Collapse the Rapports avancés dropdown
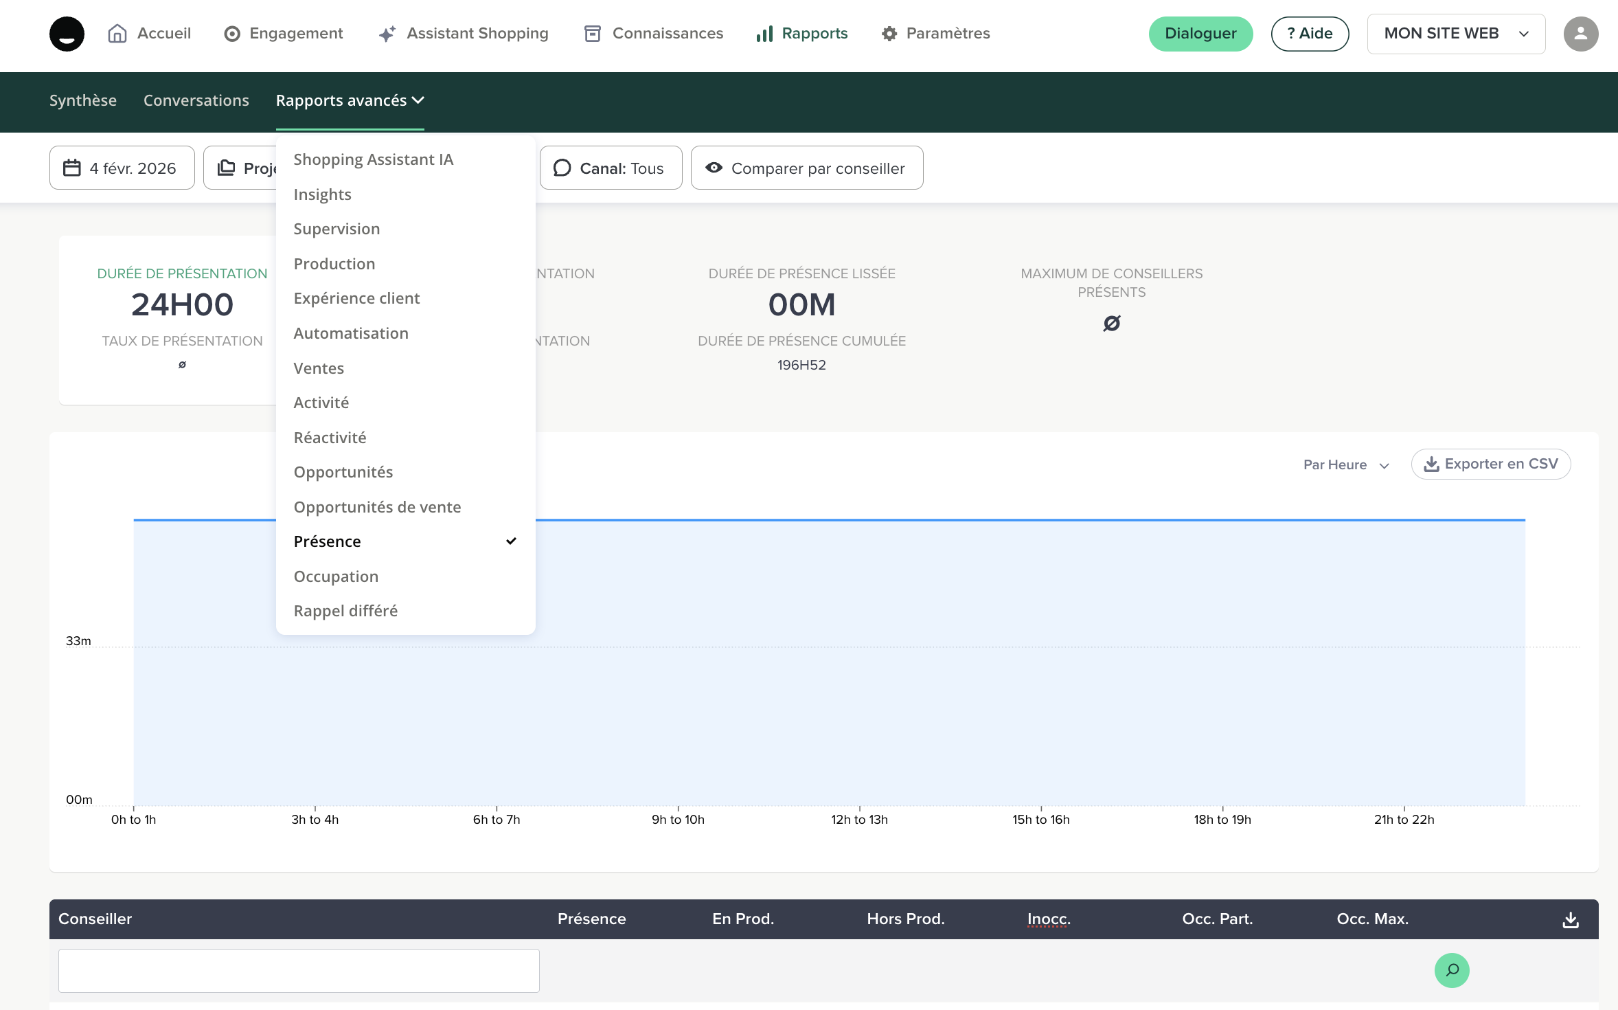 tap(350, 101)
